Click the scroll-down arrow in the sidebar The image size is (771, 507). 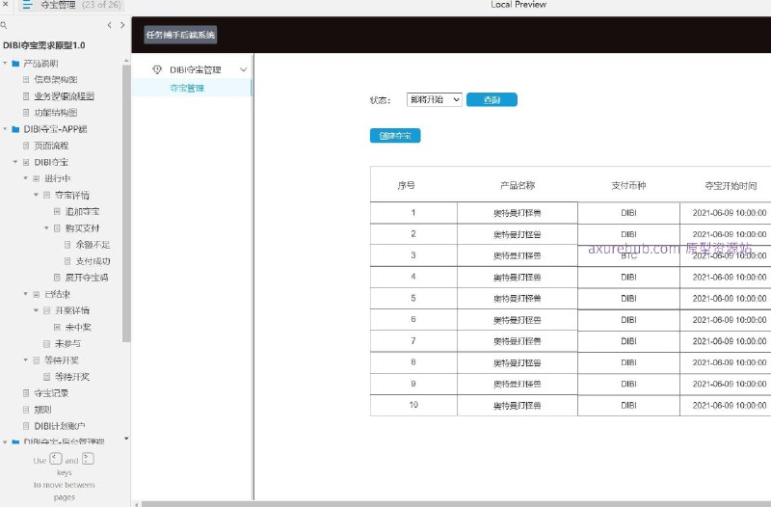click(126, 439)
